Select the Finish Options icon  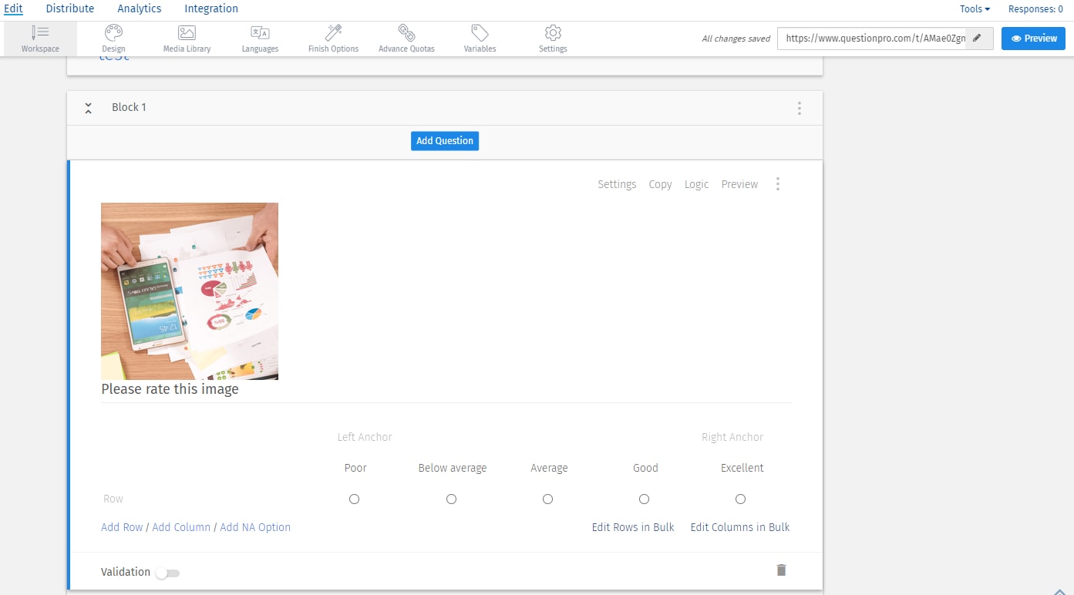pyautogui.click(x=332, y=38)
